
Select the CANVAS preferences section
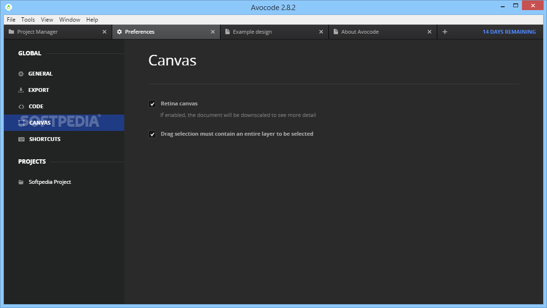(x=64, y=123)
